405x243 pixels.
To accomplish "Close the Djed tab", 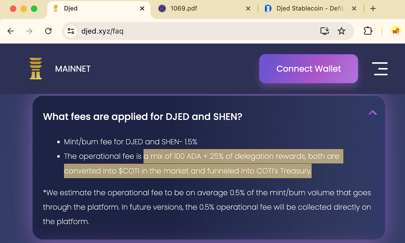I will click(x=142, y=9).
